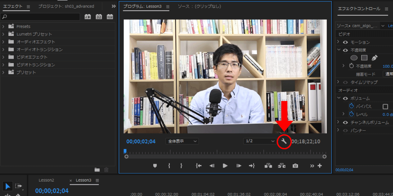Add marker in the program monitor
The image size is (393, 196).
(x=155, y=166)
